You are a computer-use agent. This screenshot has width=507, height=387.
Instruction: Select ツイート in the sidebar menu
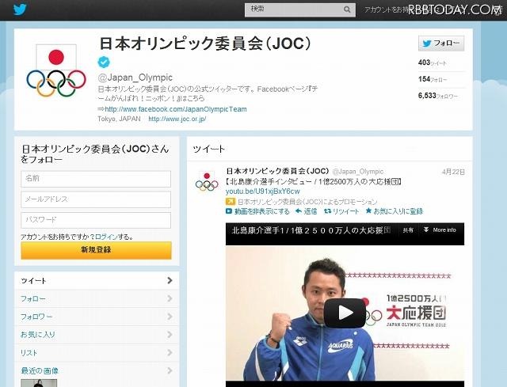coord(97,281)
